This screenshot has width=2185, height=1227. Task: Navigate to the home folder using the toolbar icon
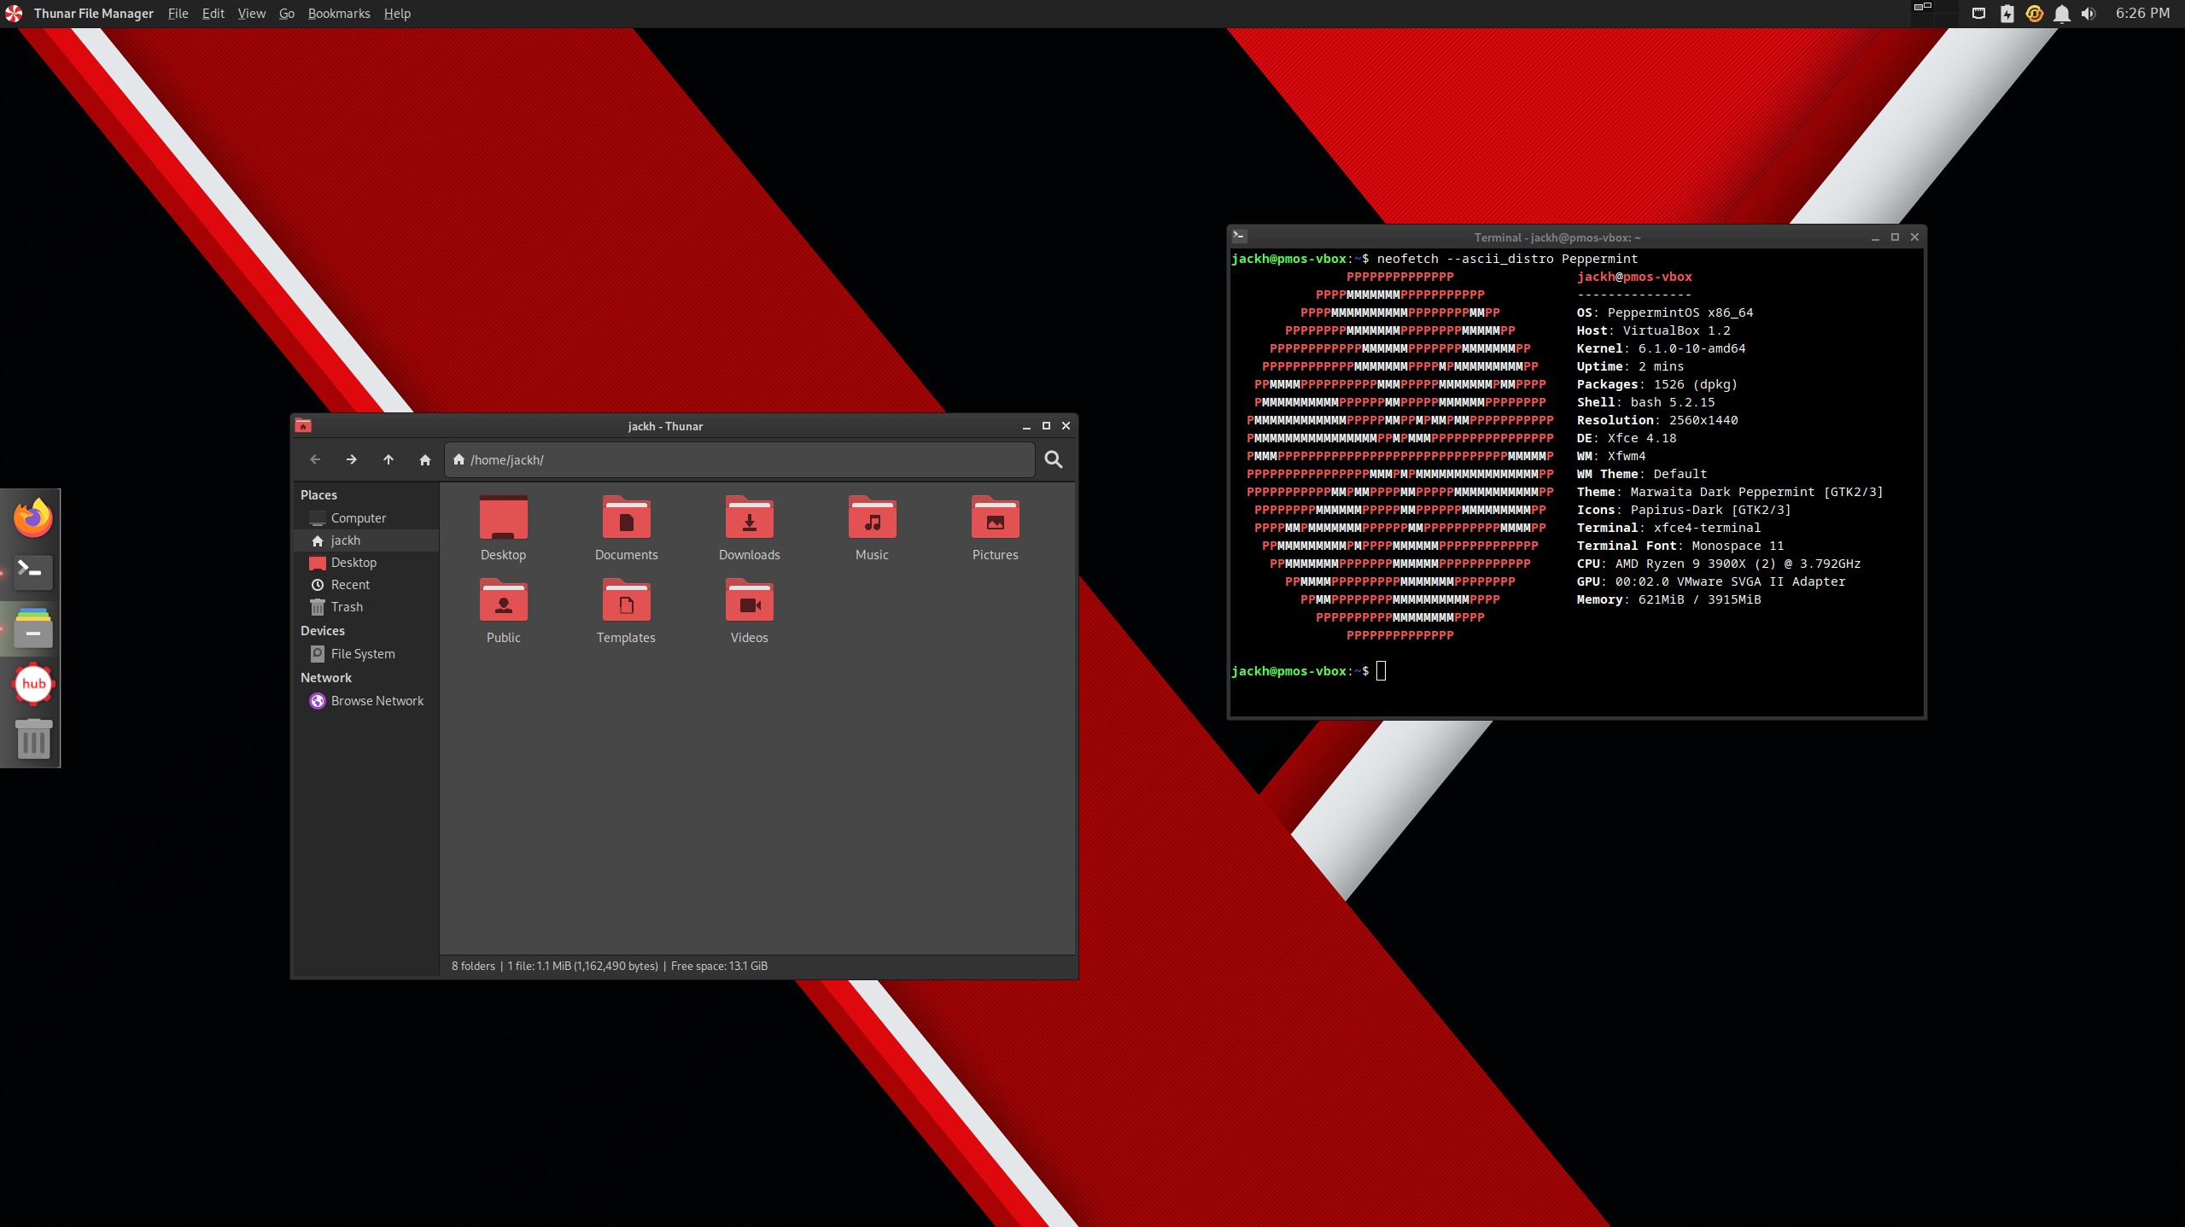pos(424,459)
